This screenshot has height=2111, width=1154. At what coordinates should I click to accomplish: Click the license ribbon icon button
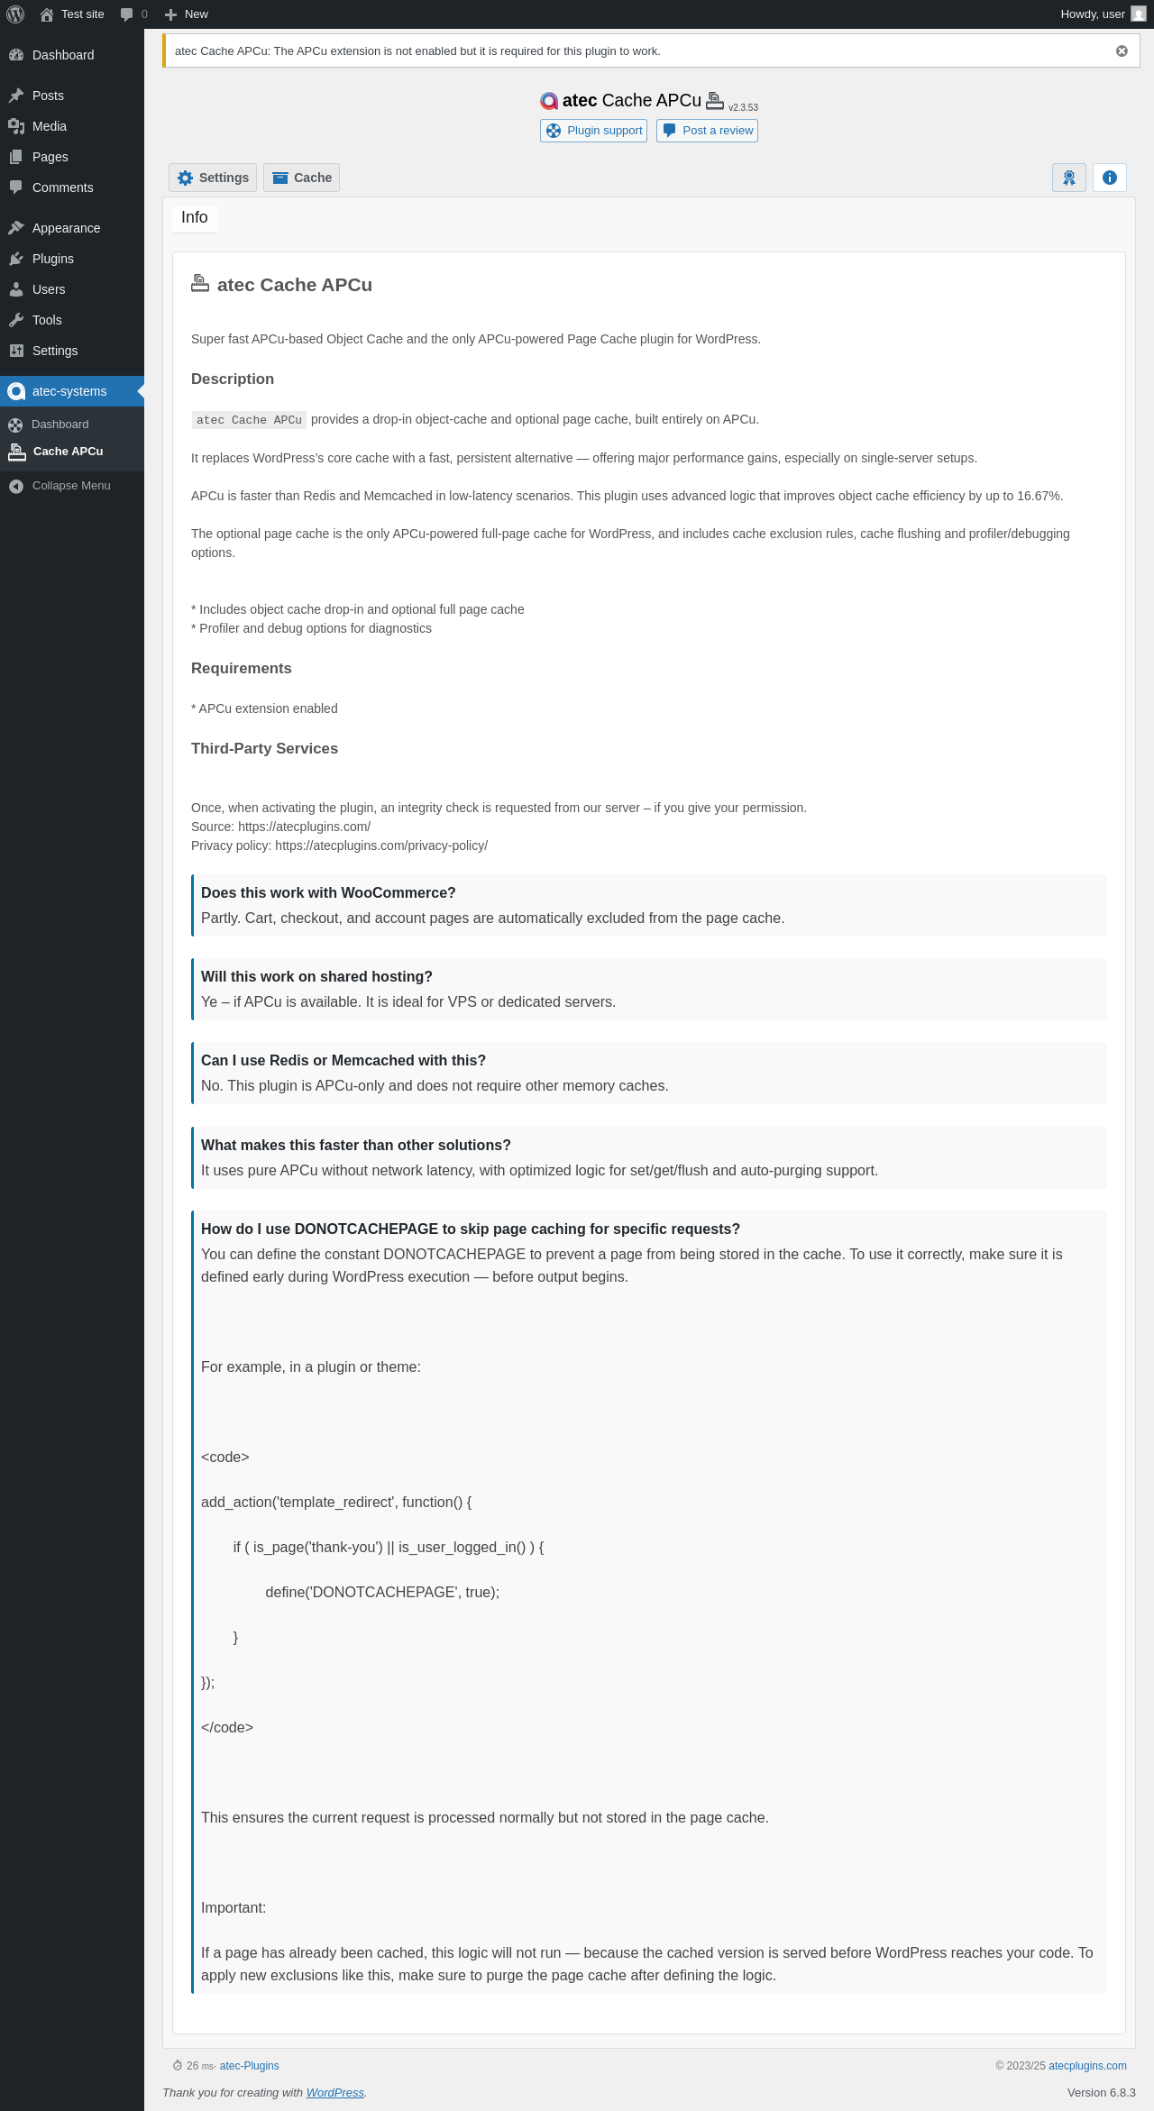click(1069, 178)
